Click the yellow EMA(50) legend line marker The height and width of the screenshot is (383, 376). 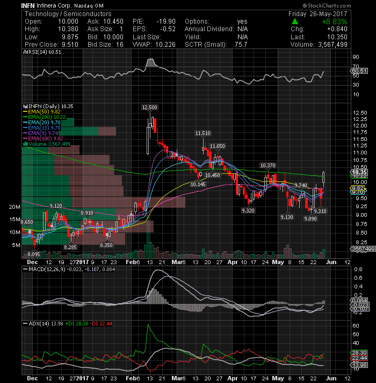(25, 112)
